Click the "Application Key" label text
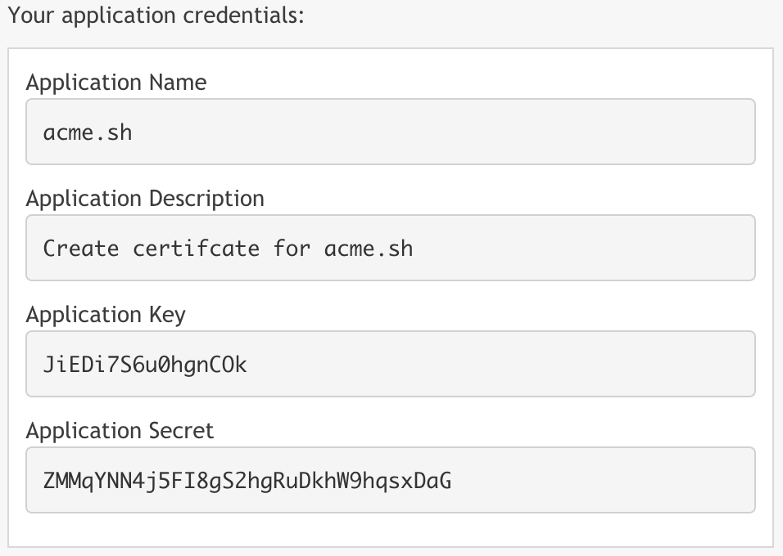 tap(106, 315)
